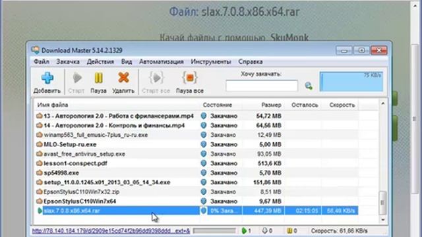
Task: Click the green play icon of slax.7.0.8.x86.x64.rar
Action: (40, 211)
